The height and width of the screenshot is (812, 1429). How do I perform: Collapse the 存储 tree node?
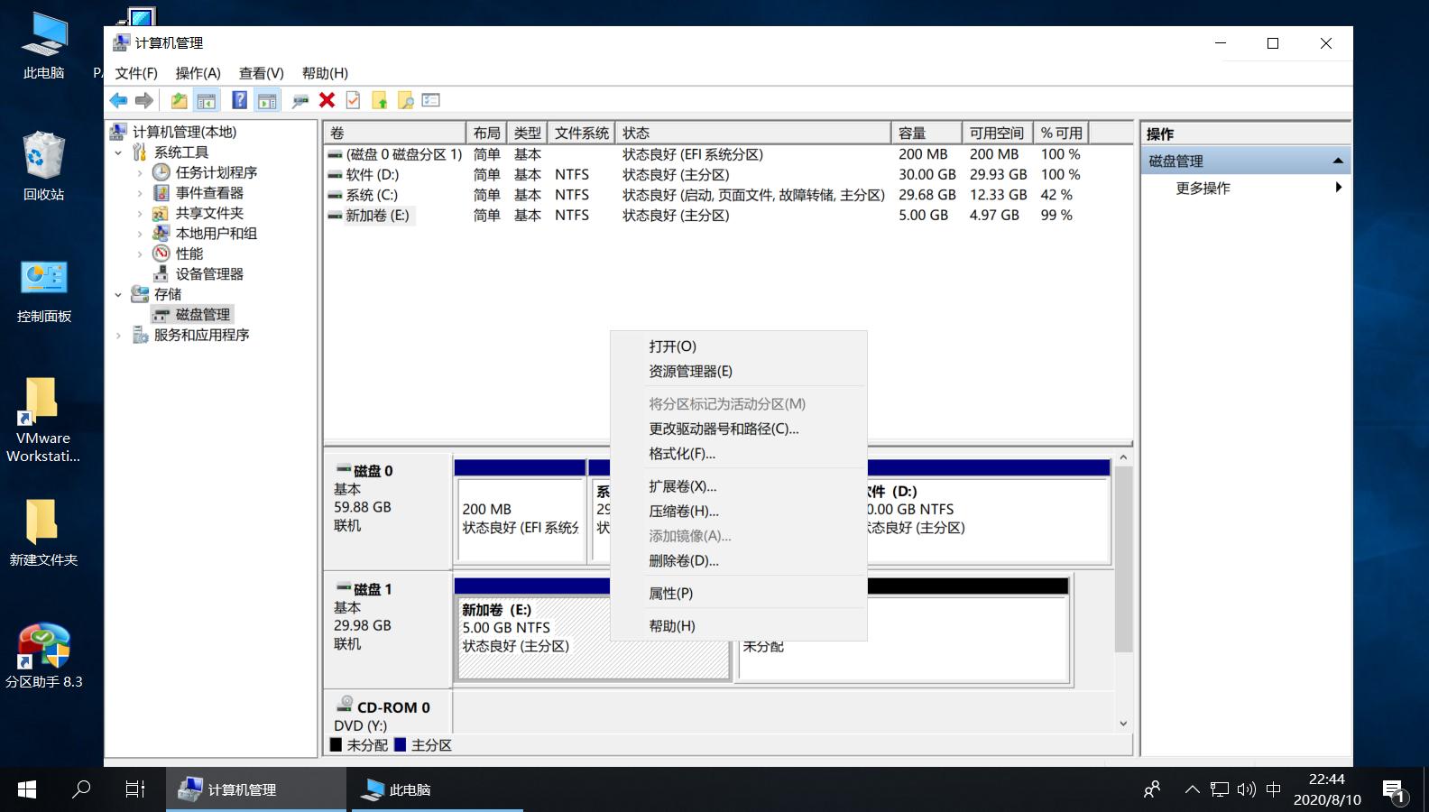[118, 294]
